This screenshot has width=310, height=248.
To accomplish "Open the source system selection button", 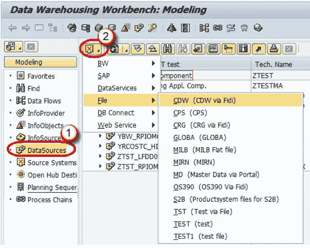I will [92, 49].
